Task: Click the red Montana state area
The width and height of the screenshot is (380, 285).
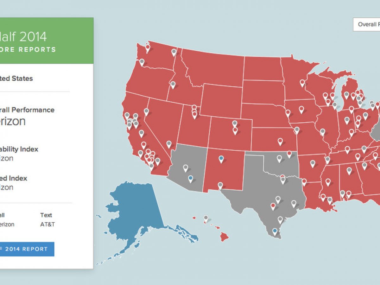Action: (215, 68)
